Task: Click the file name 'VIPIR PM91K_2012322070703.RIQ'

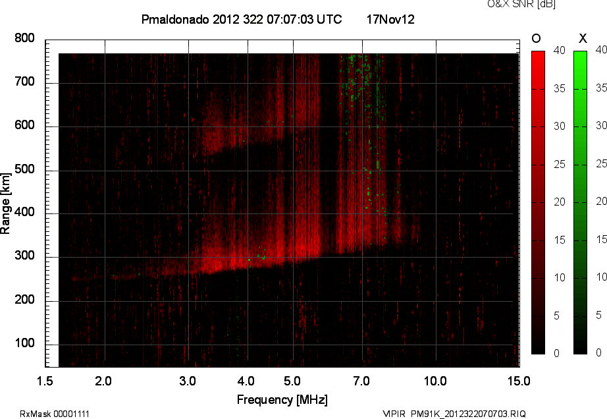Action: click(454, 414)
